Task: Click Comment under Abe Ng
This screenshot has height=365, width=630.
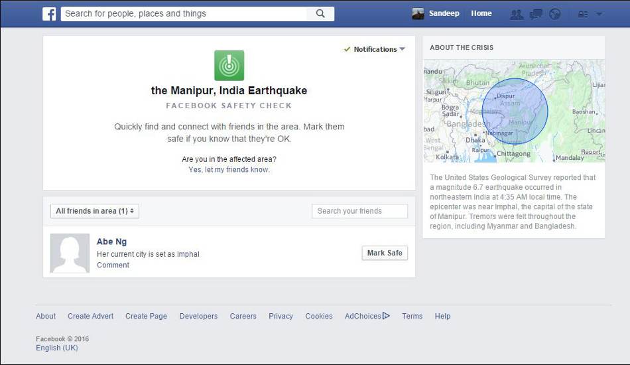Action: 113,265
